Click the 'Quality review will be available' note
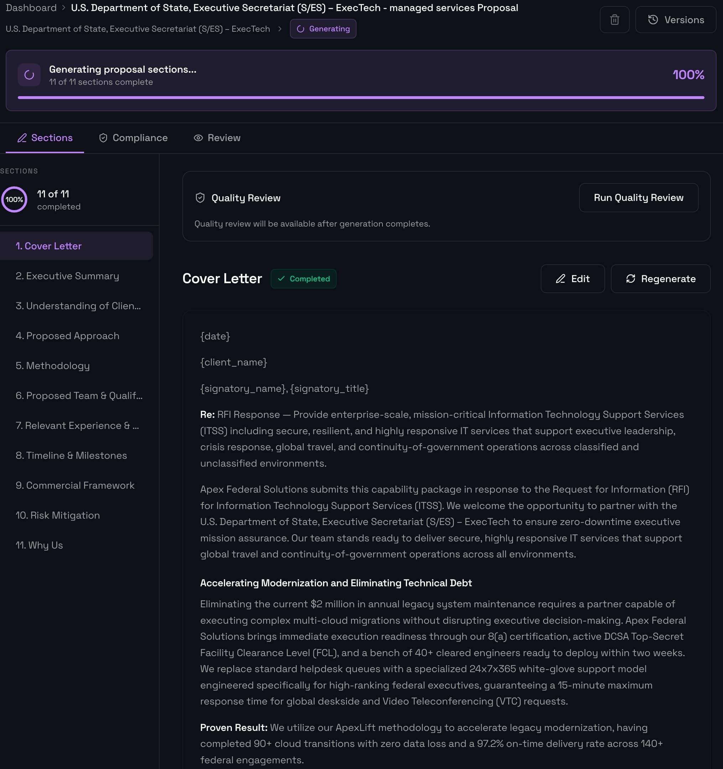 coord(312,224)
